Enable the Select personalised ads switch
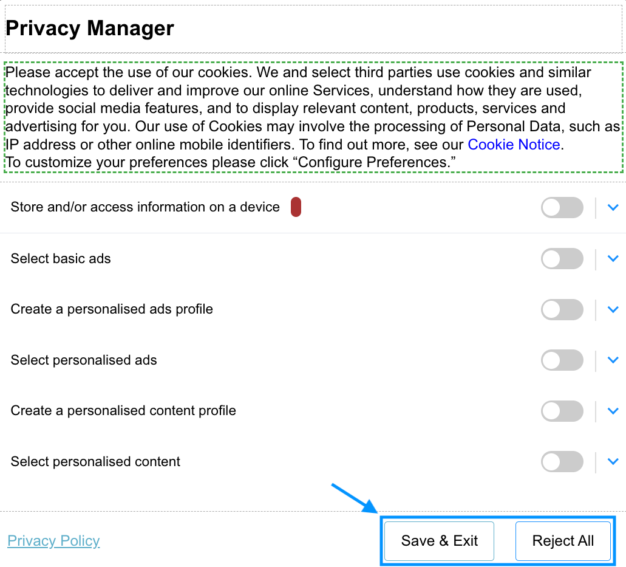 click(x=562, y=360)
